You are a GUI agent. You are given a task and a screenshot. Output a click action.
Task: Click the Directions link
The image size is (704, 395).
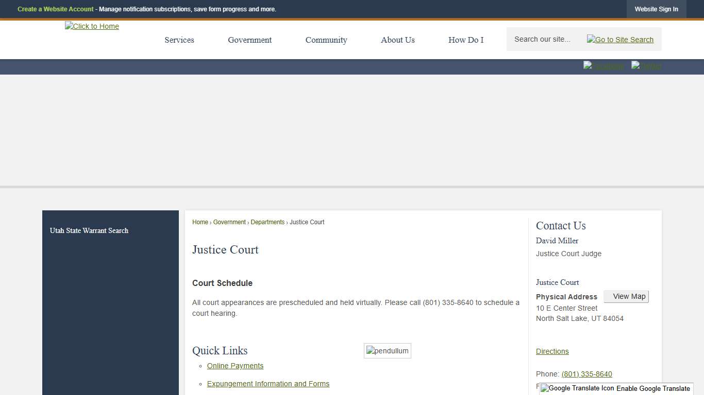pyautogui.click(x=552, y=351)
